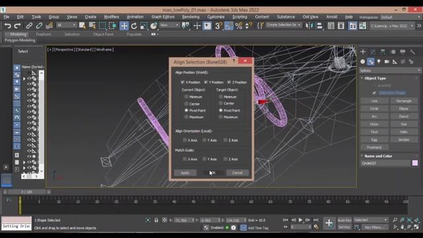
Task: Toggle the Z Position checkbox
Action: click(229, 82)
